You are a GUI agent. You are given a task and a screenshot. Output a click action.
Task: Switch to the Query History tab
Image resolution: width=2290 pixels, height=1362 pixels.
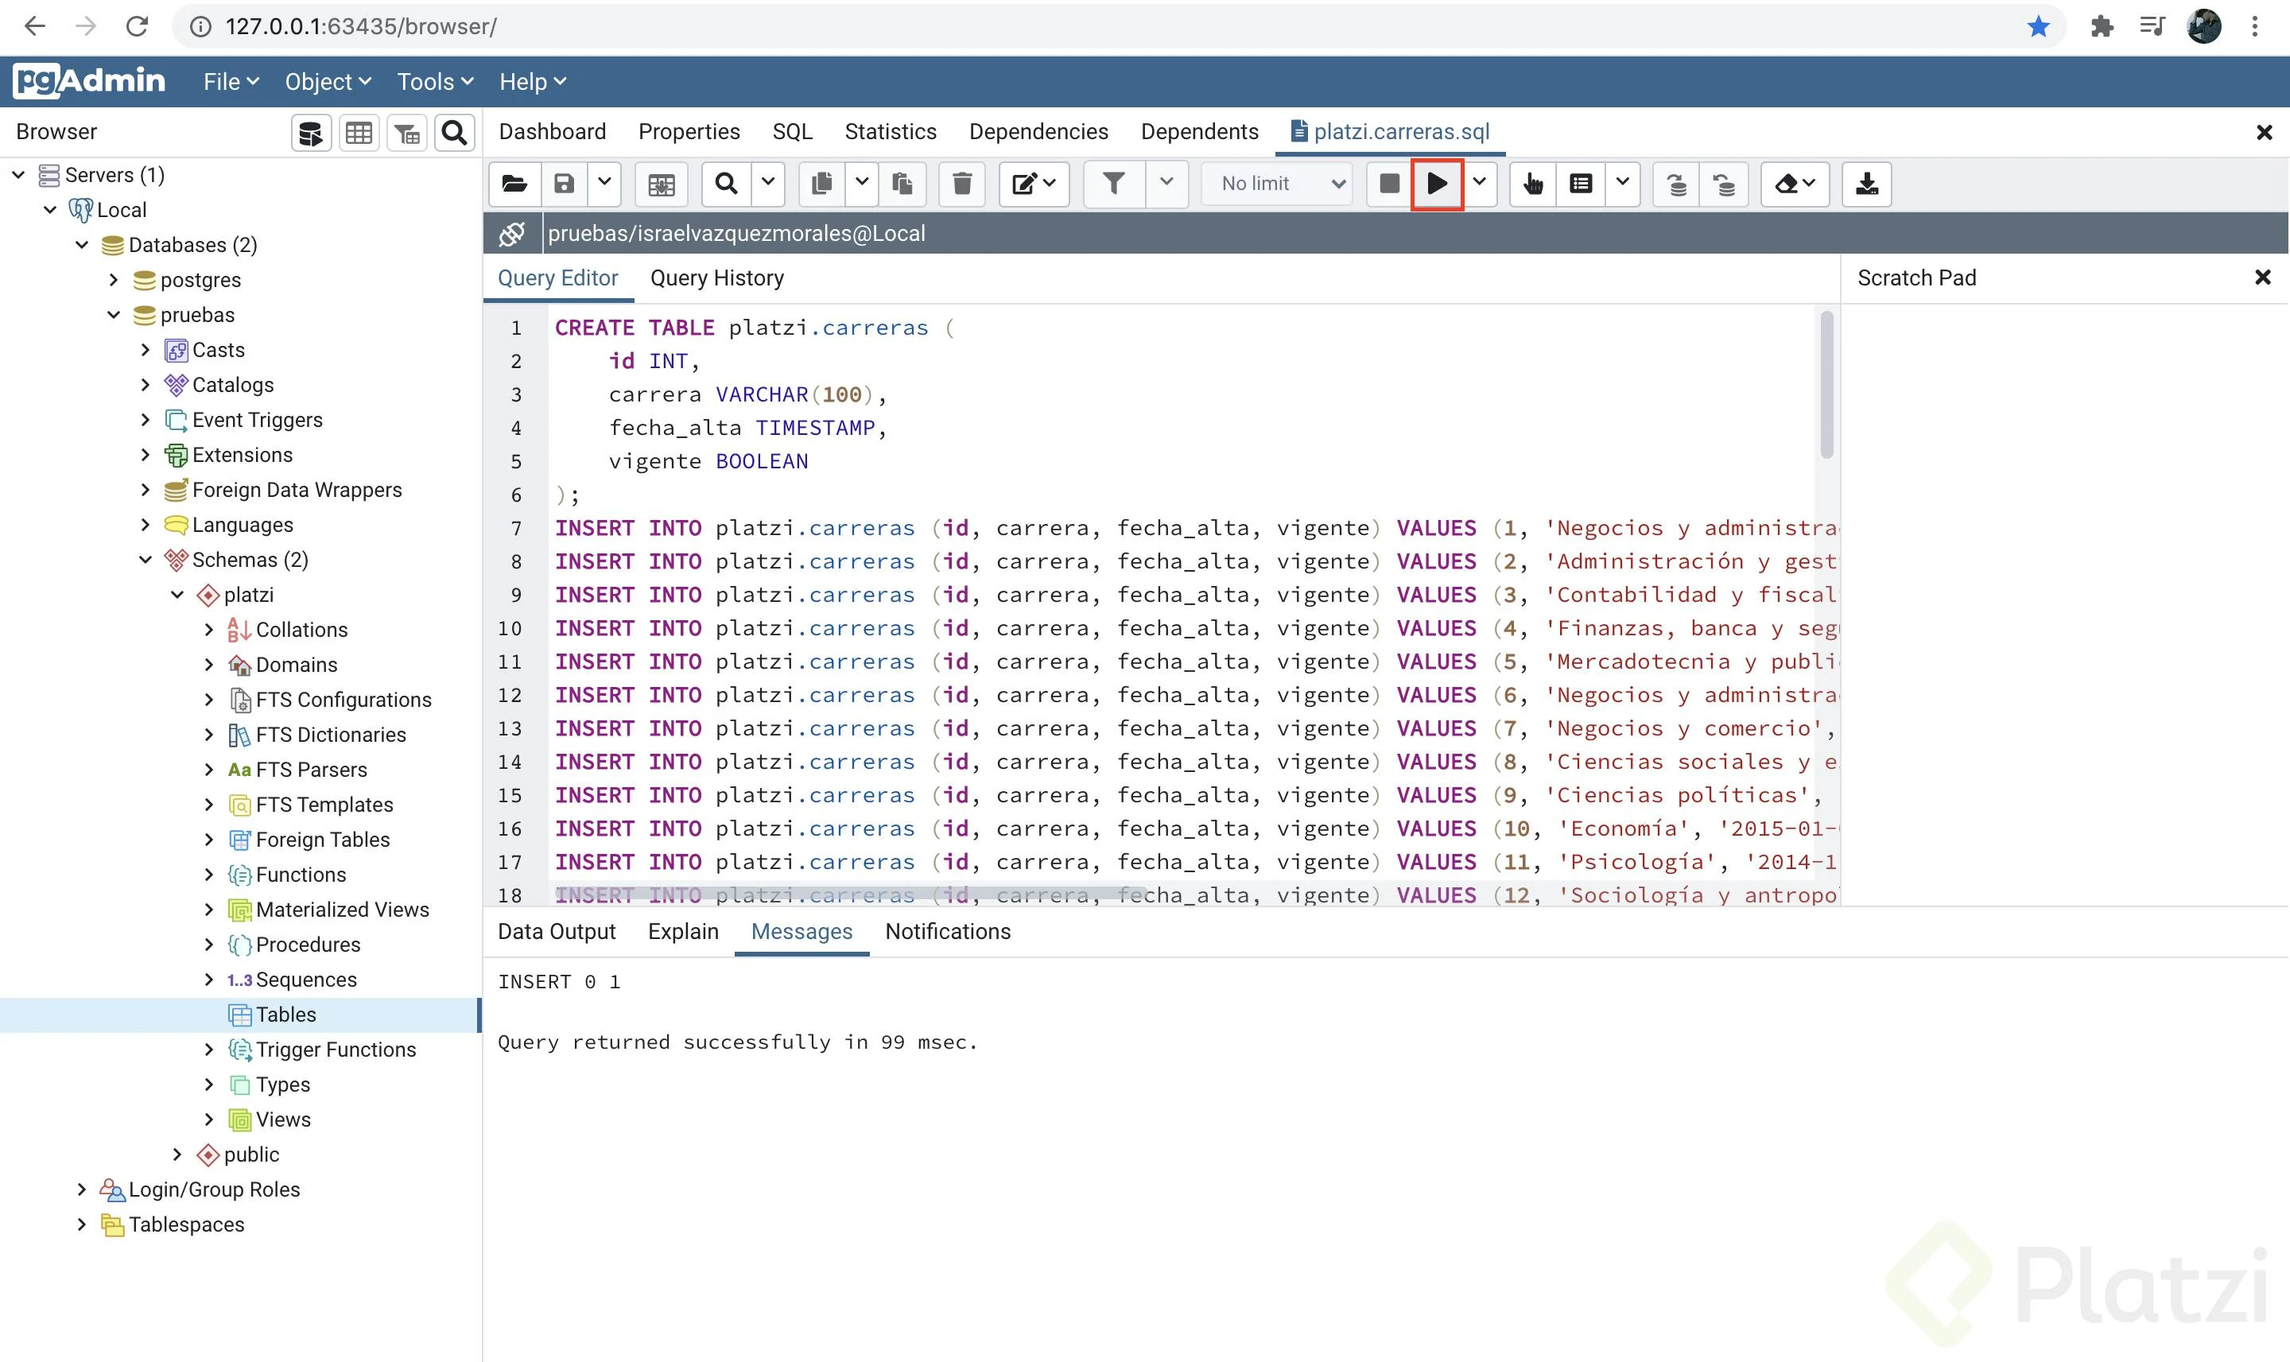716,278
